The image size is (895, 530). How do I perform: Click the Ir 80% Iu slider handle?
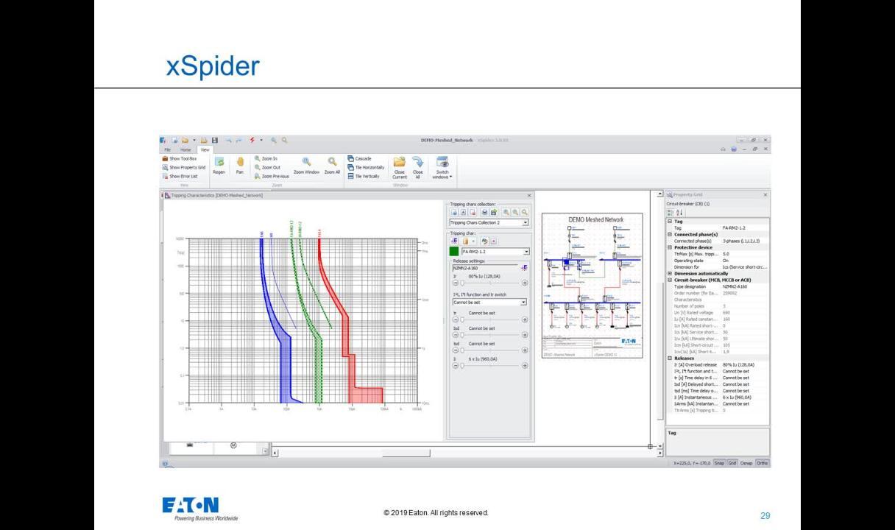pyautogui.click(x=462, y=283)
